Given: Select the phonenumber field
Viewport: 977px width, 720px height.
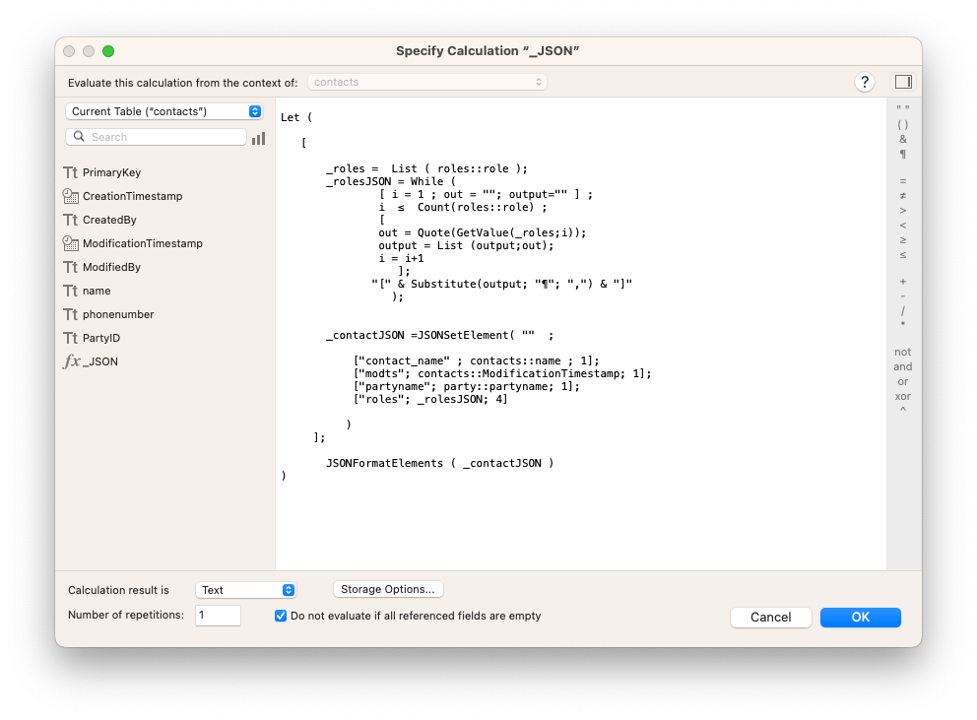Looking at the screenshot, I should (x=118, y=315).
